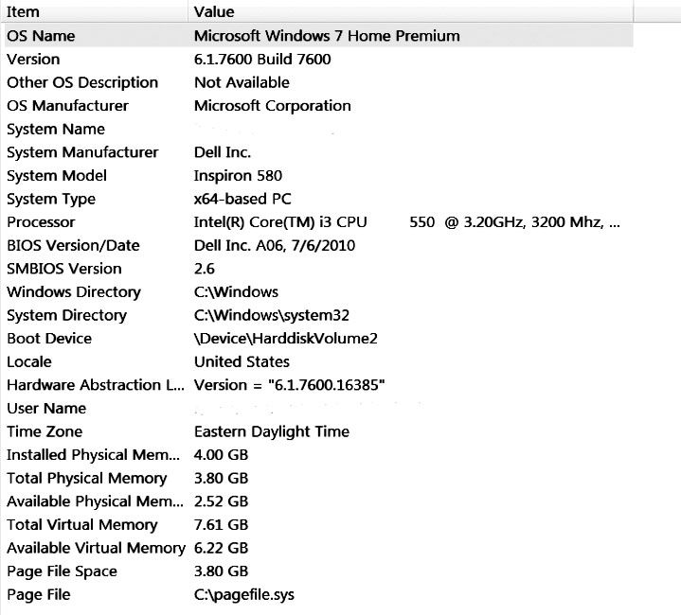Select the Processor row
The height and width of the screenshot is (615, 681).
click(41, 222)
